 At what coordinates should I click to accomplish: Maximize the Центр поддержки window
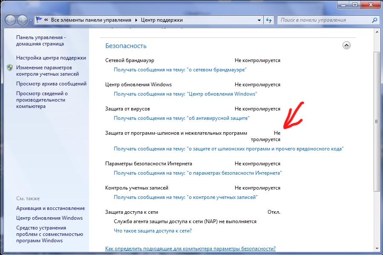(x=355, y=5)
